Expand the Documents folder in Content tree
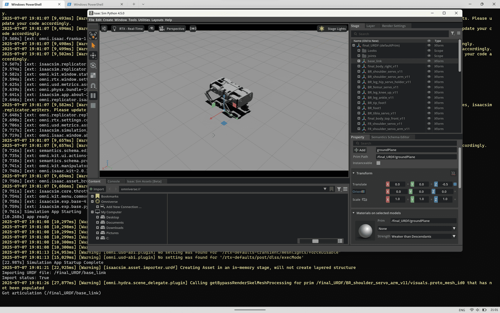This screenshot has width=500, height=313. click(97, 223)
